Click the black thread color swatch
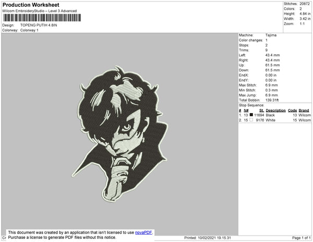This screenshot has width=313, height=242. click(x=251, y=115)
